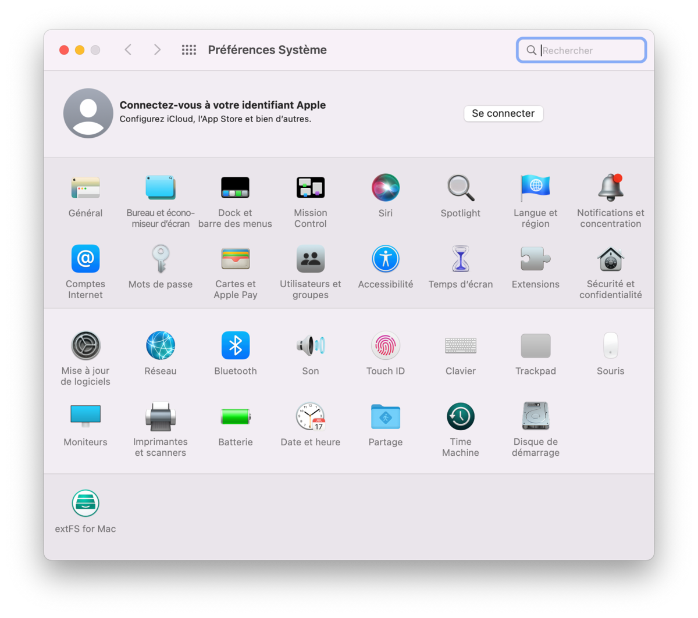The image size is (698, 618).
Task: Open extFS for Mac pane
Action: pyautogui.click(x=86, y=503)
